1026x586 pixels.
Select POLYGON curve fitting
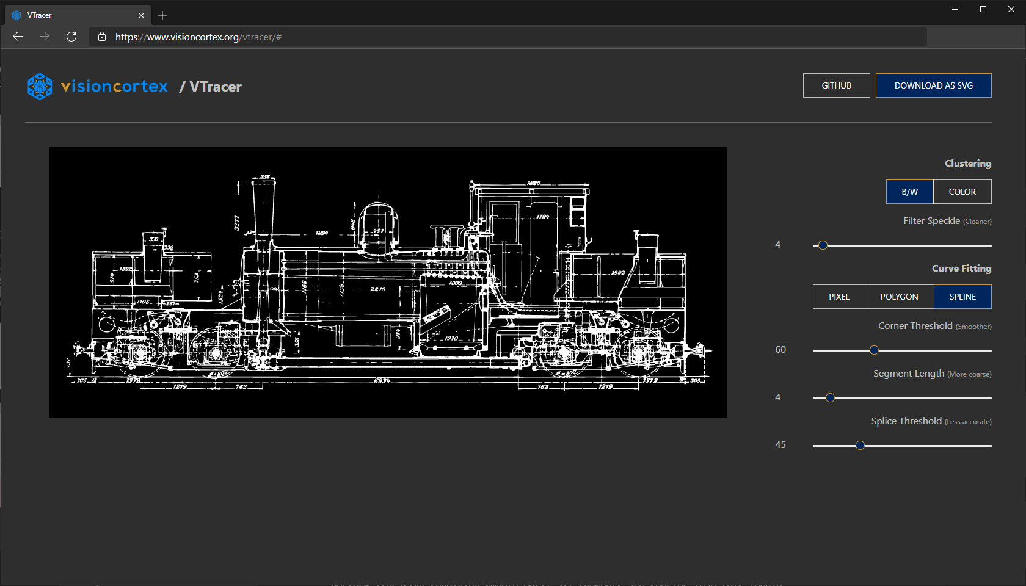pos(899,297)
